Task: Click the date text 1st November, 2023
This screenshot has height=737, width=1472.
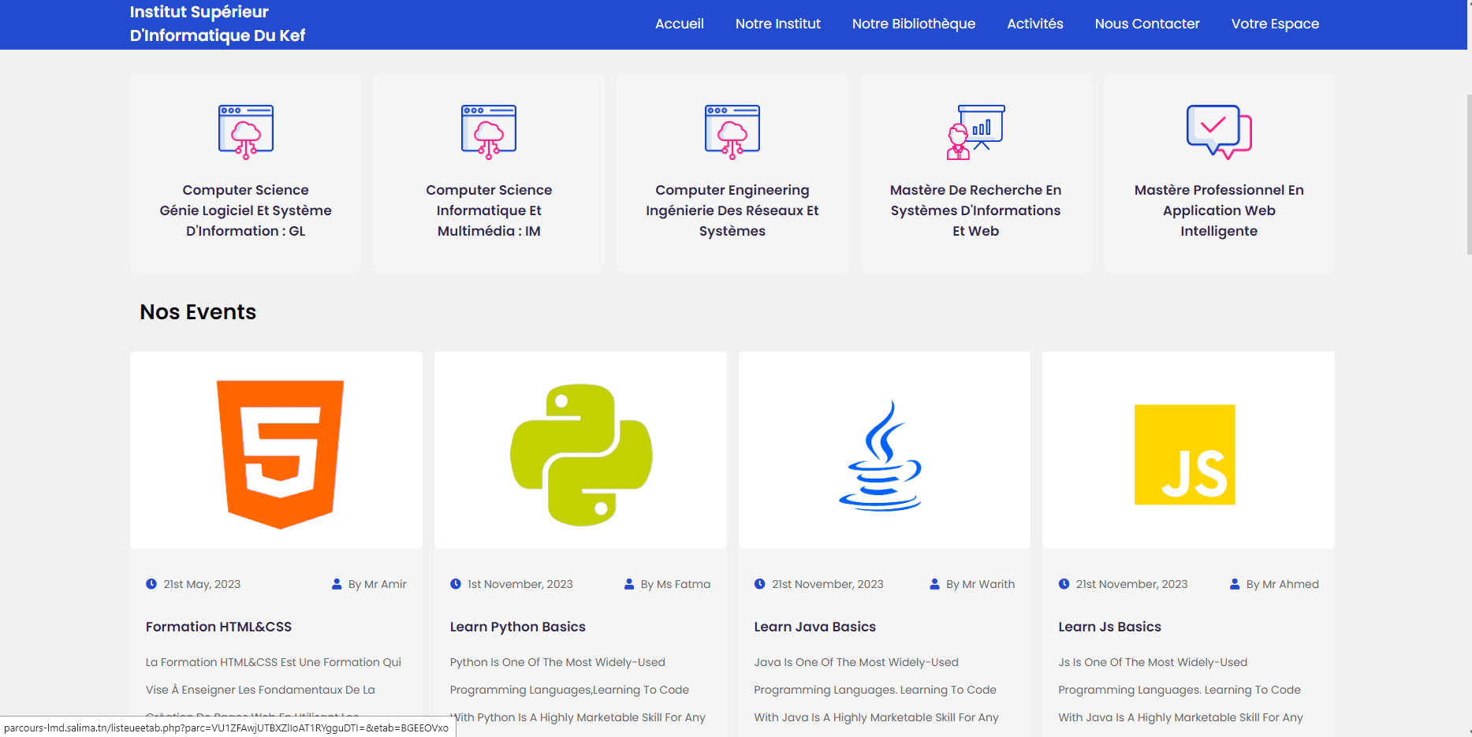Action: [x=520, y=584]
